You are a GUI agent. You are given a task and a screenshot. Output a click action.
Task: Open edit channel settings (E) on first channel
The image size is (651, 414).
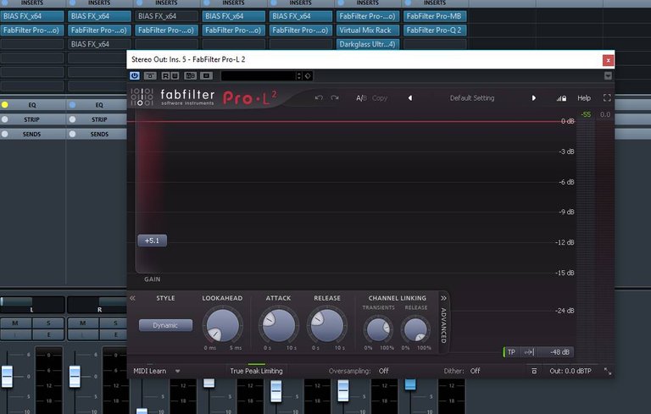[48, 334]
